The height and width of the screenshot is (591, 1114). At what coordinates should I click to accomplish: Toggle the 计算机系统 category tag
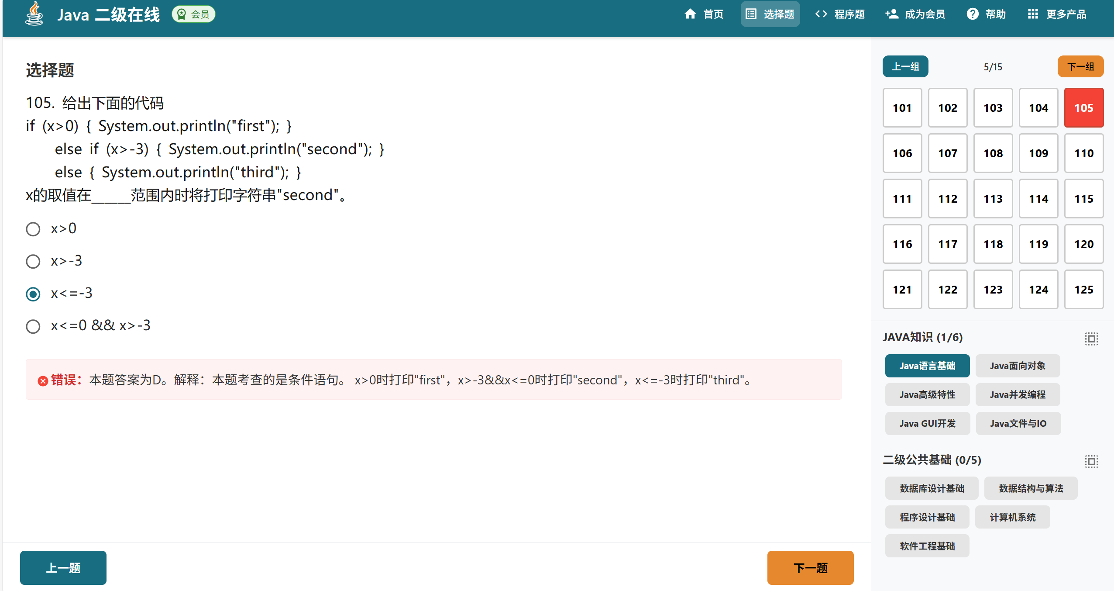1012,517
